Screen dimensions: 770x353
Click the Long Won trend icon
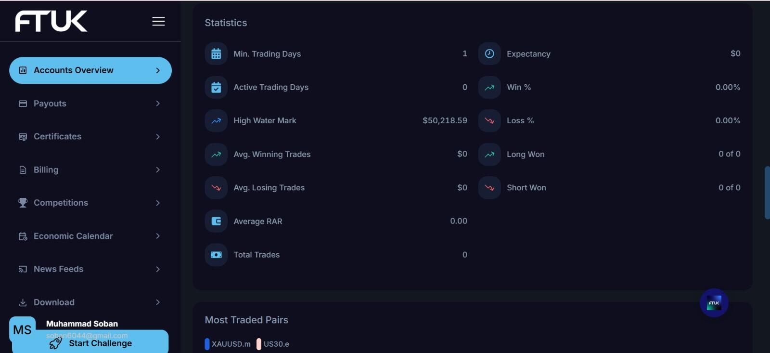click(x=489, y=154)
